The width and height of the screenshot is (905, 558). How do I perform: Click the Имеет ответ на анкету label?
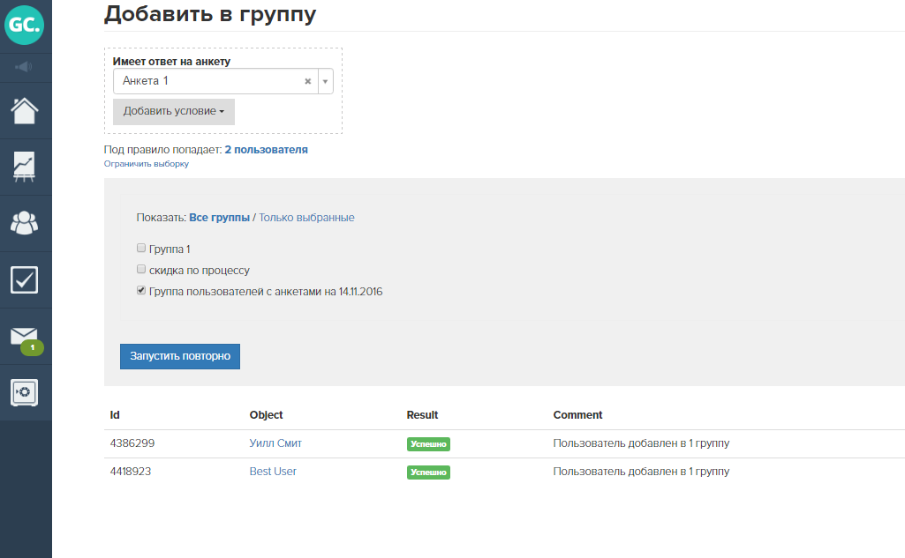(x=171, y=62)
